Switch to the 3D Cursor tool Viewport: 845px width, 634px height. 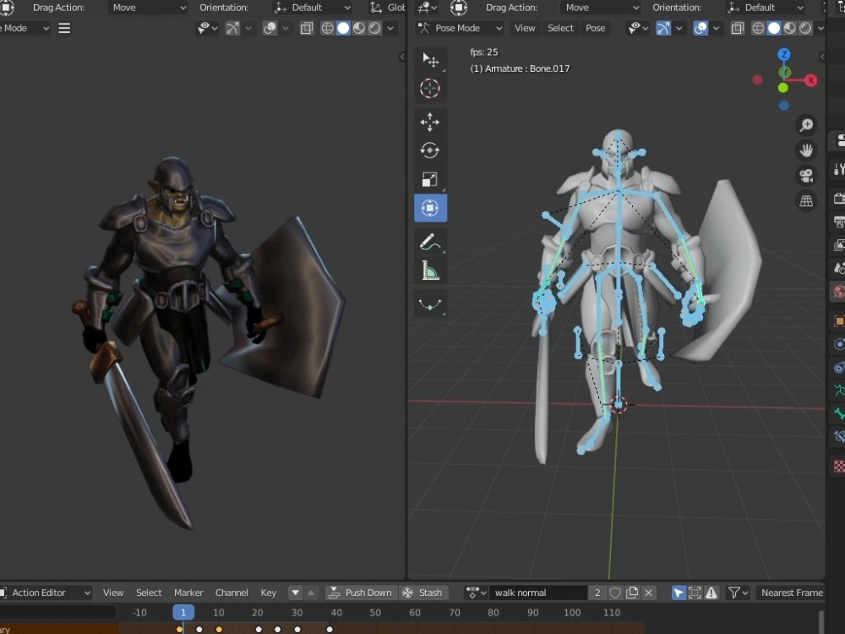(430, 88)
